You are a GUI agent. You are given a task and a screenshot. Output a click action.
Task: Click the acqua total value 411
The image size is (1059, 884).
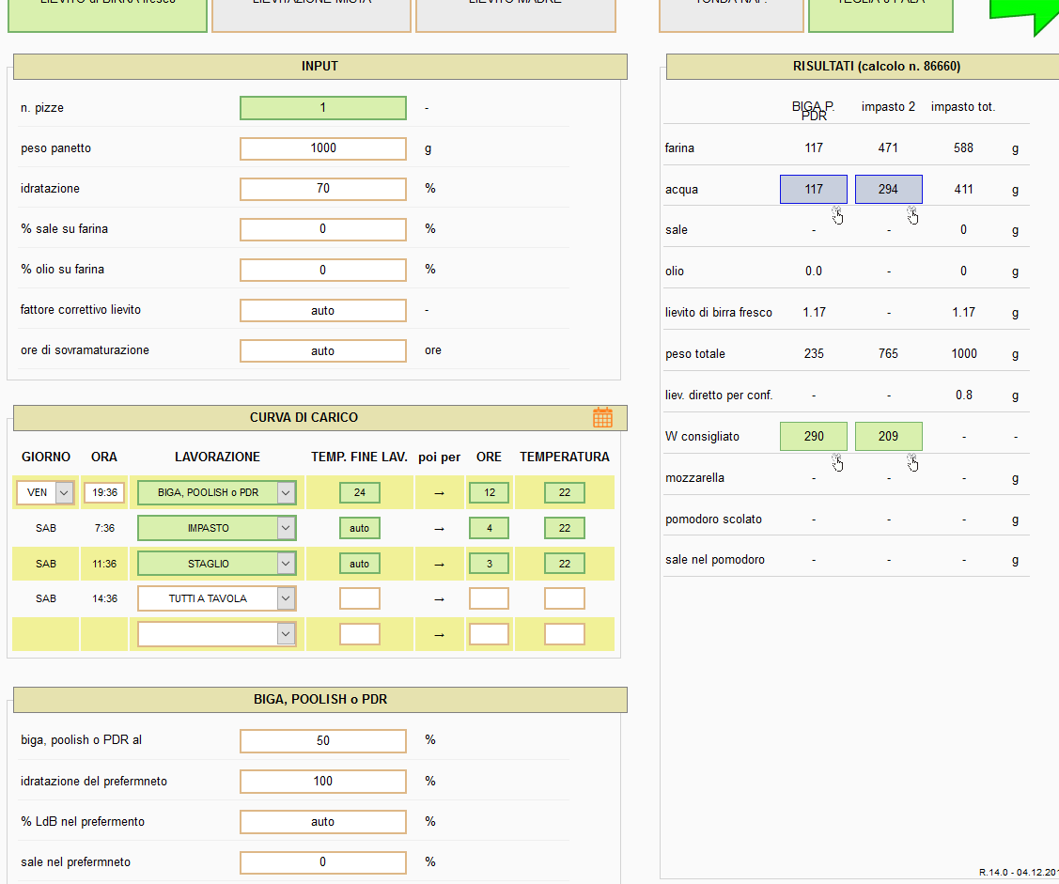pyautogui.click(x=964, y=189)
